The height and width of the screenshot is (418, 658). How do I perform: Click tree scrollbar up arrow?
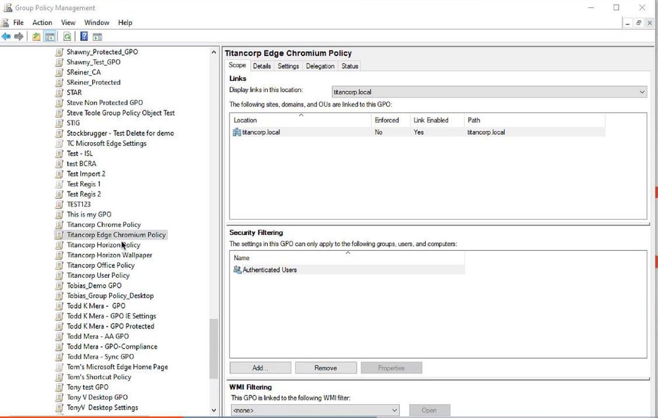pos(214,53)
